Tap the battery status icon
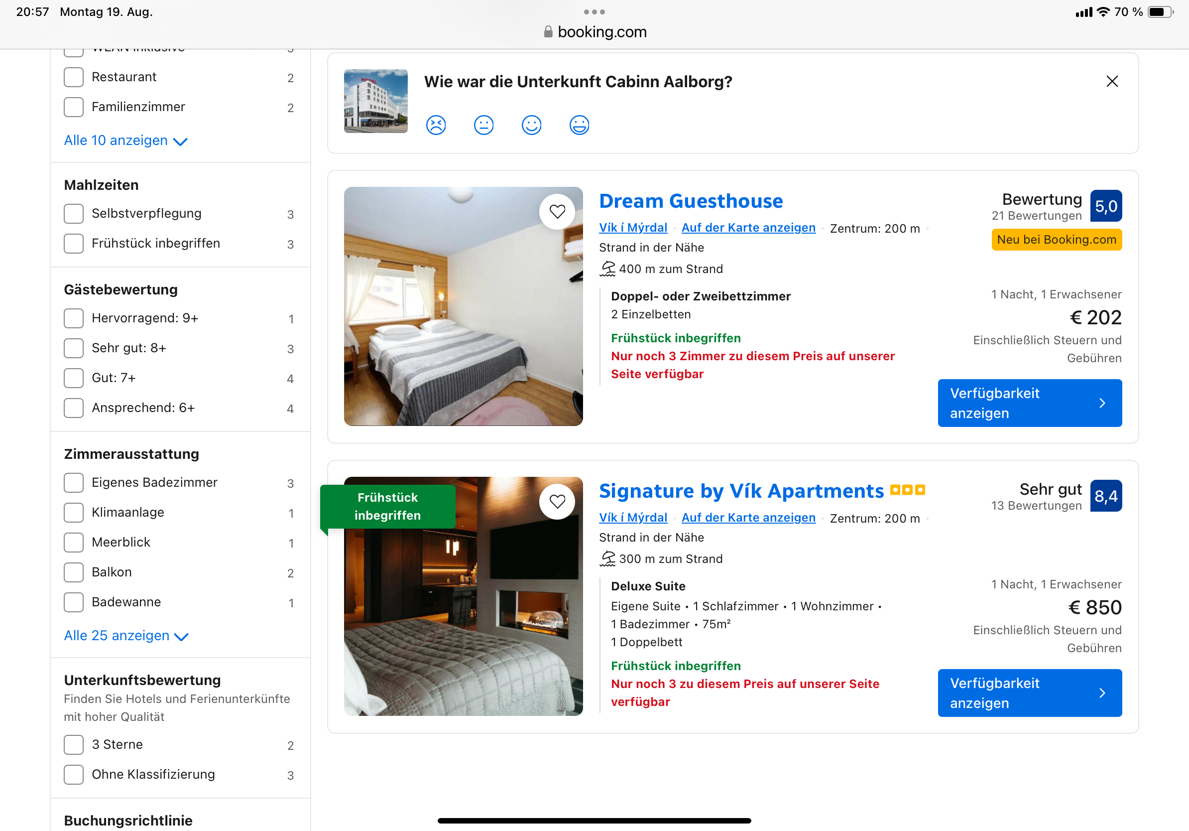 [x=1161, y=11]
